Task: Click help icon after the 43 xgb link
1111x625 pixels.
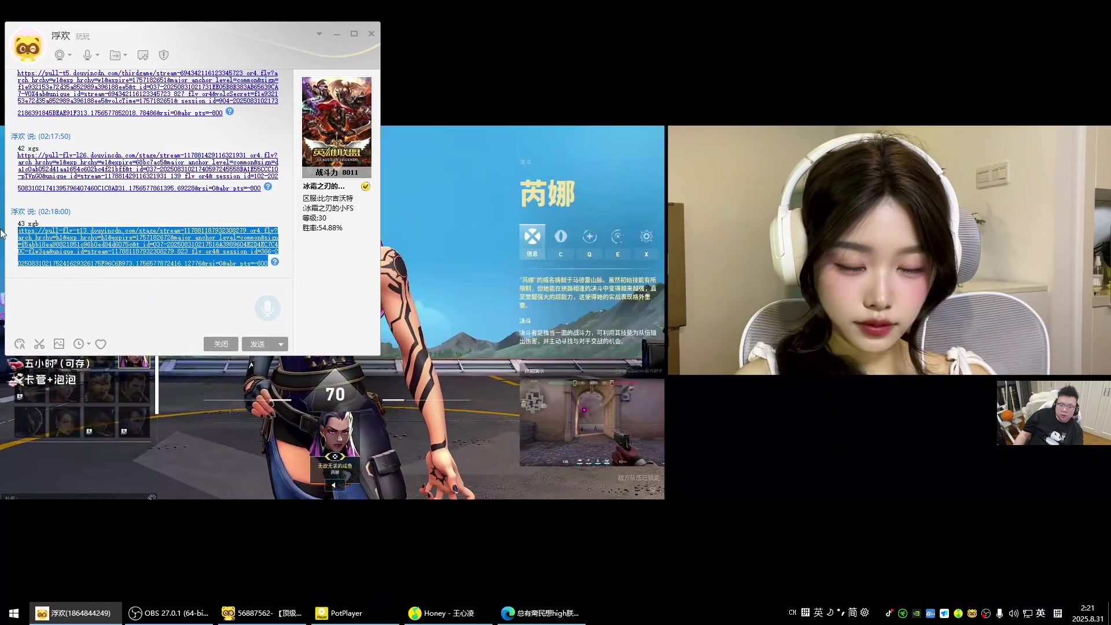Action: pyautogui.click(x=275, y=262)
